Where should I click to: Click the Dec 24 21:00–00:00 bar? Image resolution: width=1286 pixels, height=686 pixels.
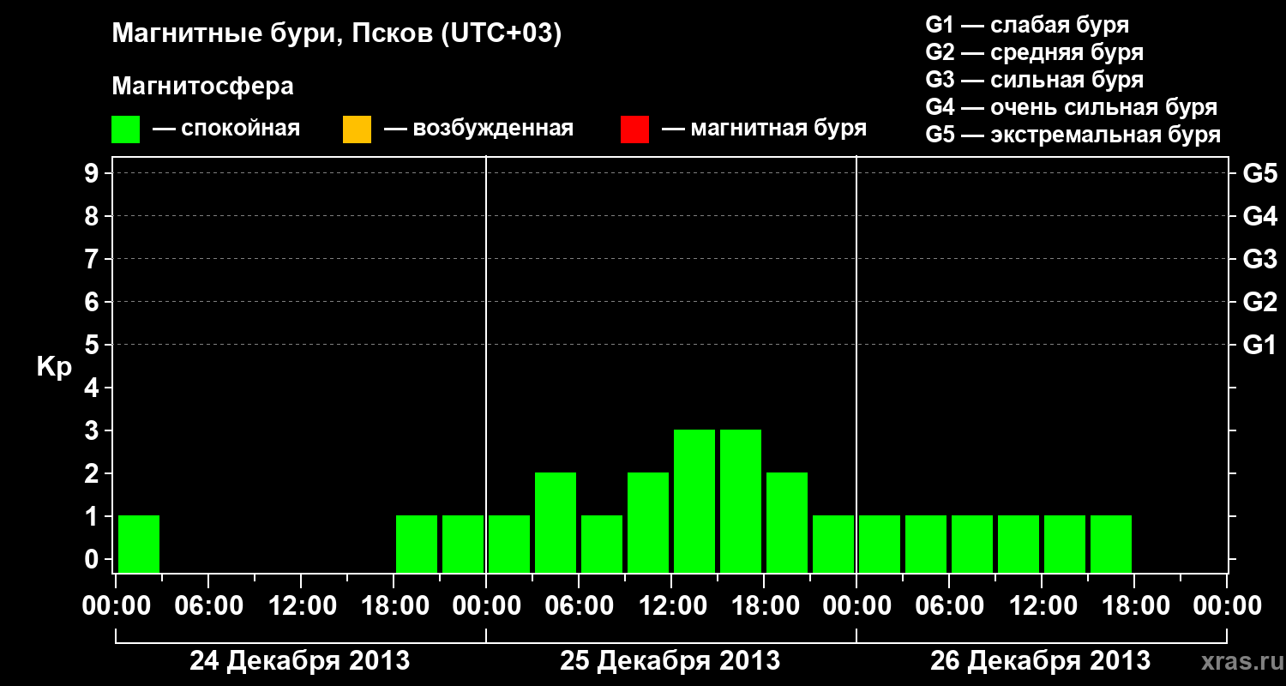[x=463, y=544]
